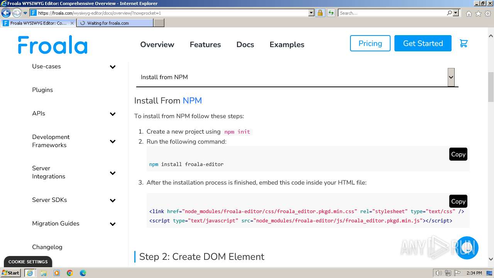Open the Use-cases sidebar link
This screenshot has width=494, height=278.
[x=46, y=66]
